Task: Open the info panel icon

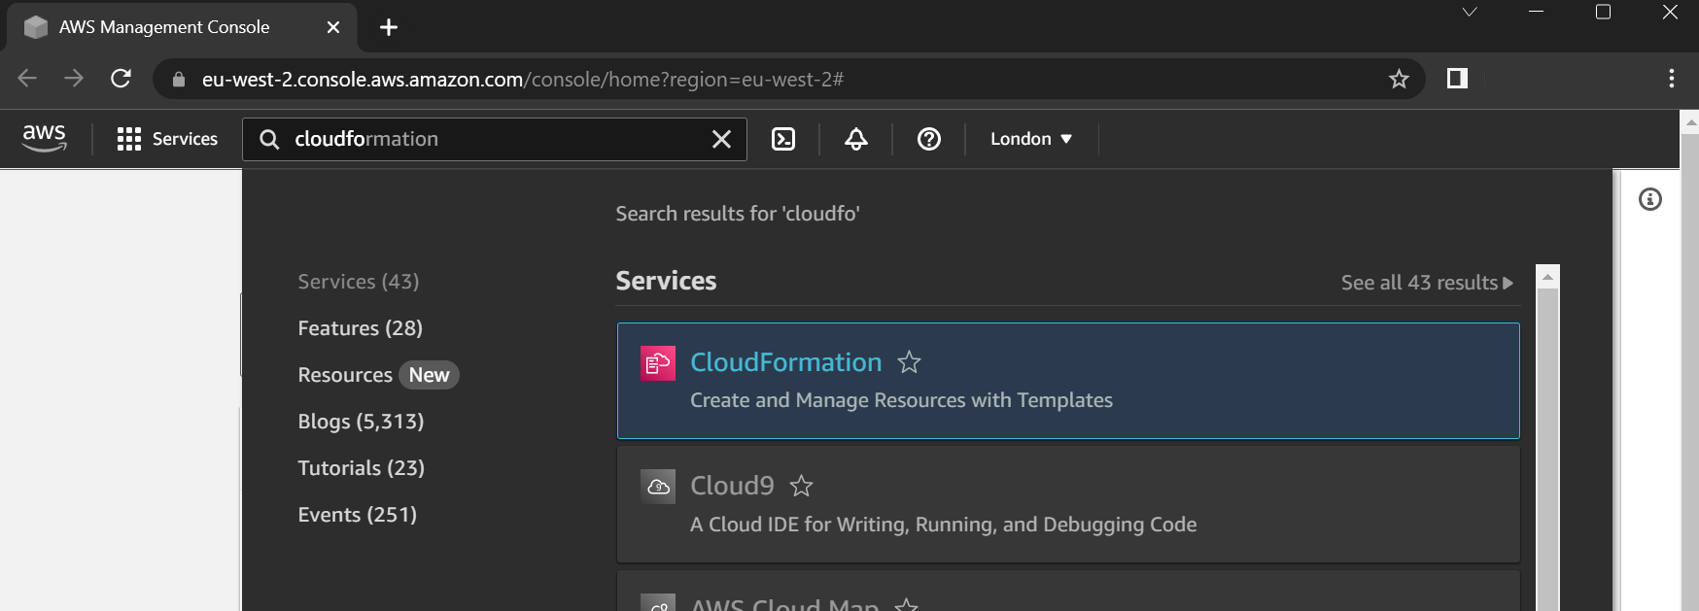Action: click(1649, 199)
